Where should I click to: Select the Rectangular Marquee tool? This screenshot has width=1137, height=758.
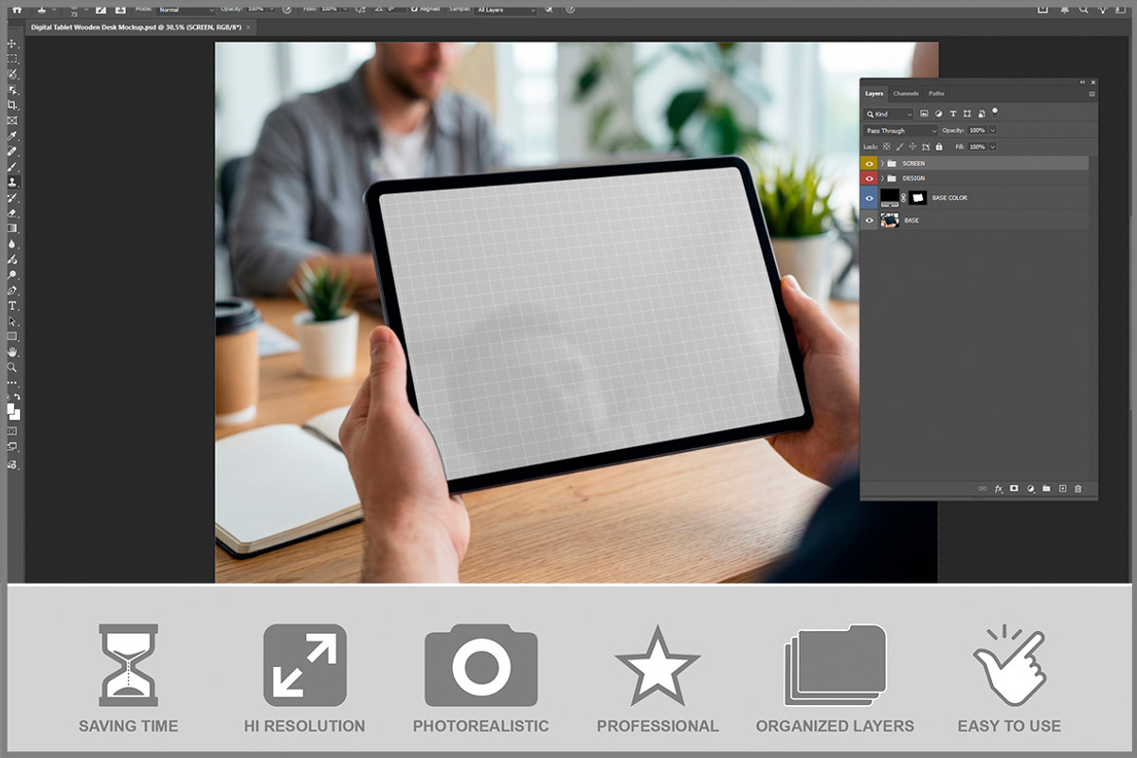[13, 59]
